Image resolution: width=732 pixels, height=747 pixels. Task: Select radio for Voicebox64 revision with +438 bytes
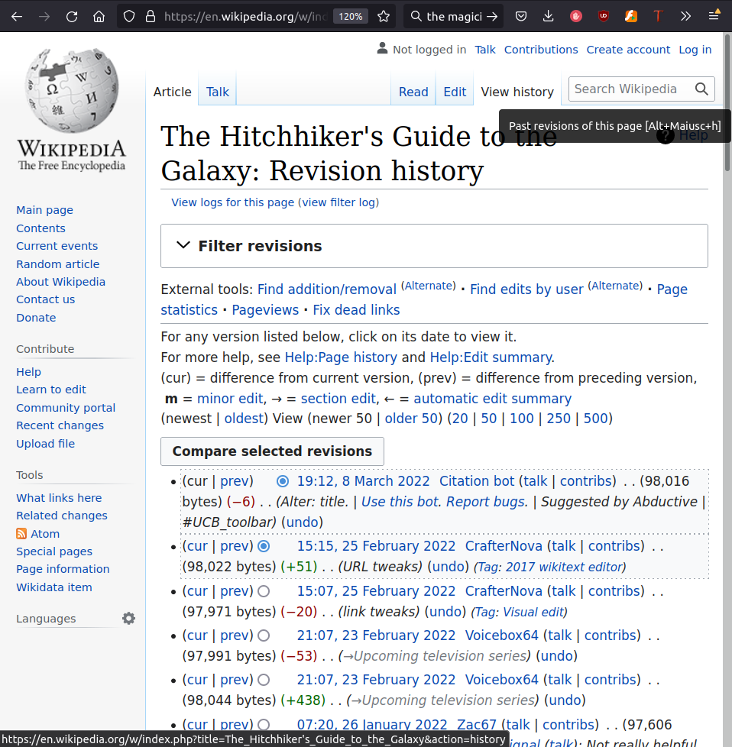264,680
